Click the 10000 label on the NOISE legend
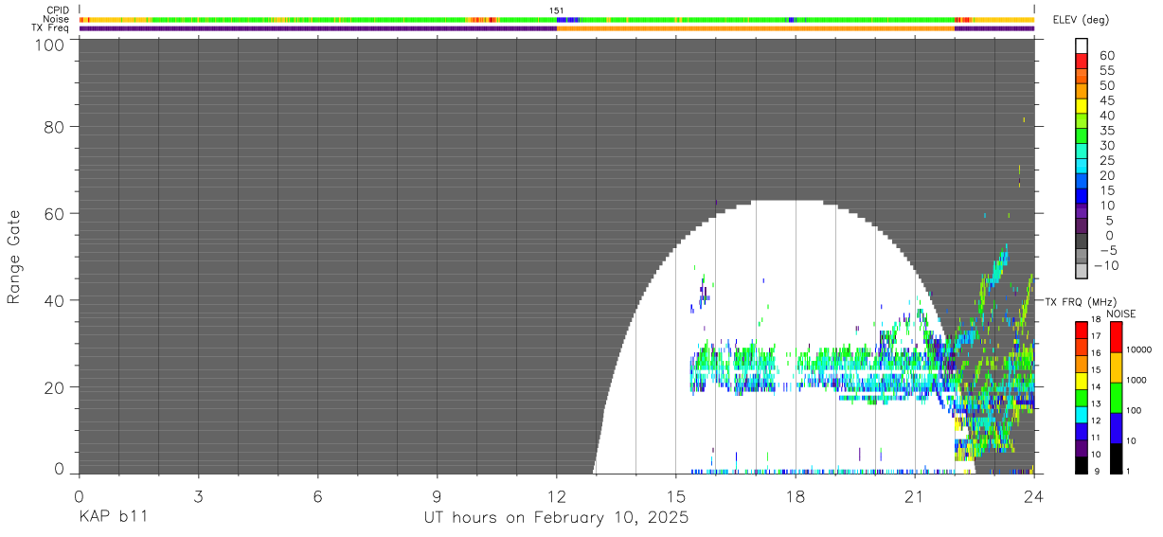The height and width of the screenshot is (537, 1163). (1138, 351)
